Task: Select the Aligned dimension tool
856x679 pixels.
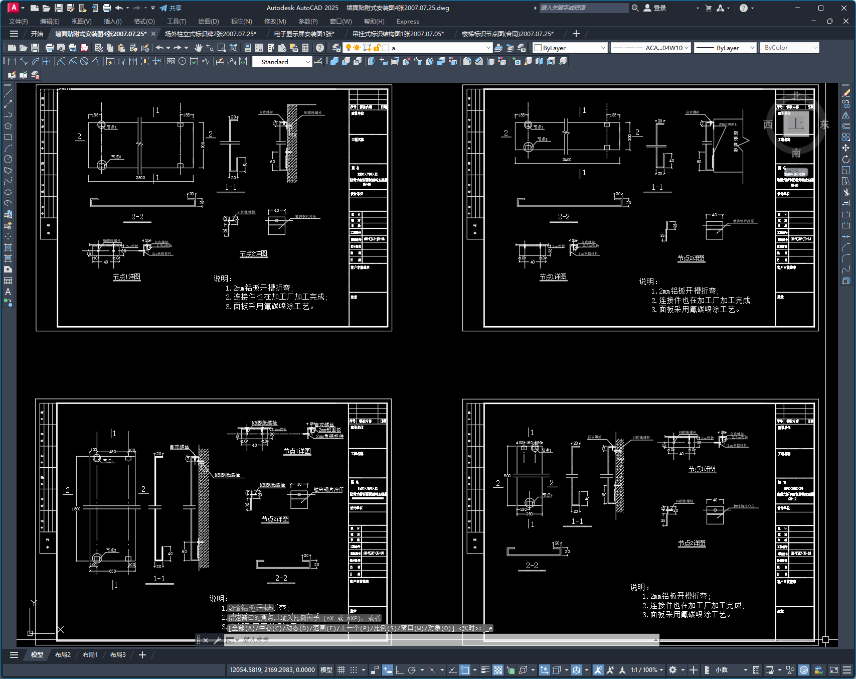Action: (24, 61)
